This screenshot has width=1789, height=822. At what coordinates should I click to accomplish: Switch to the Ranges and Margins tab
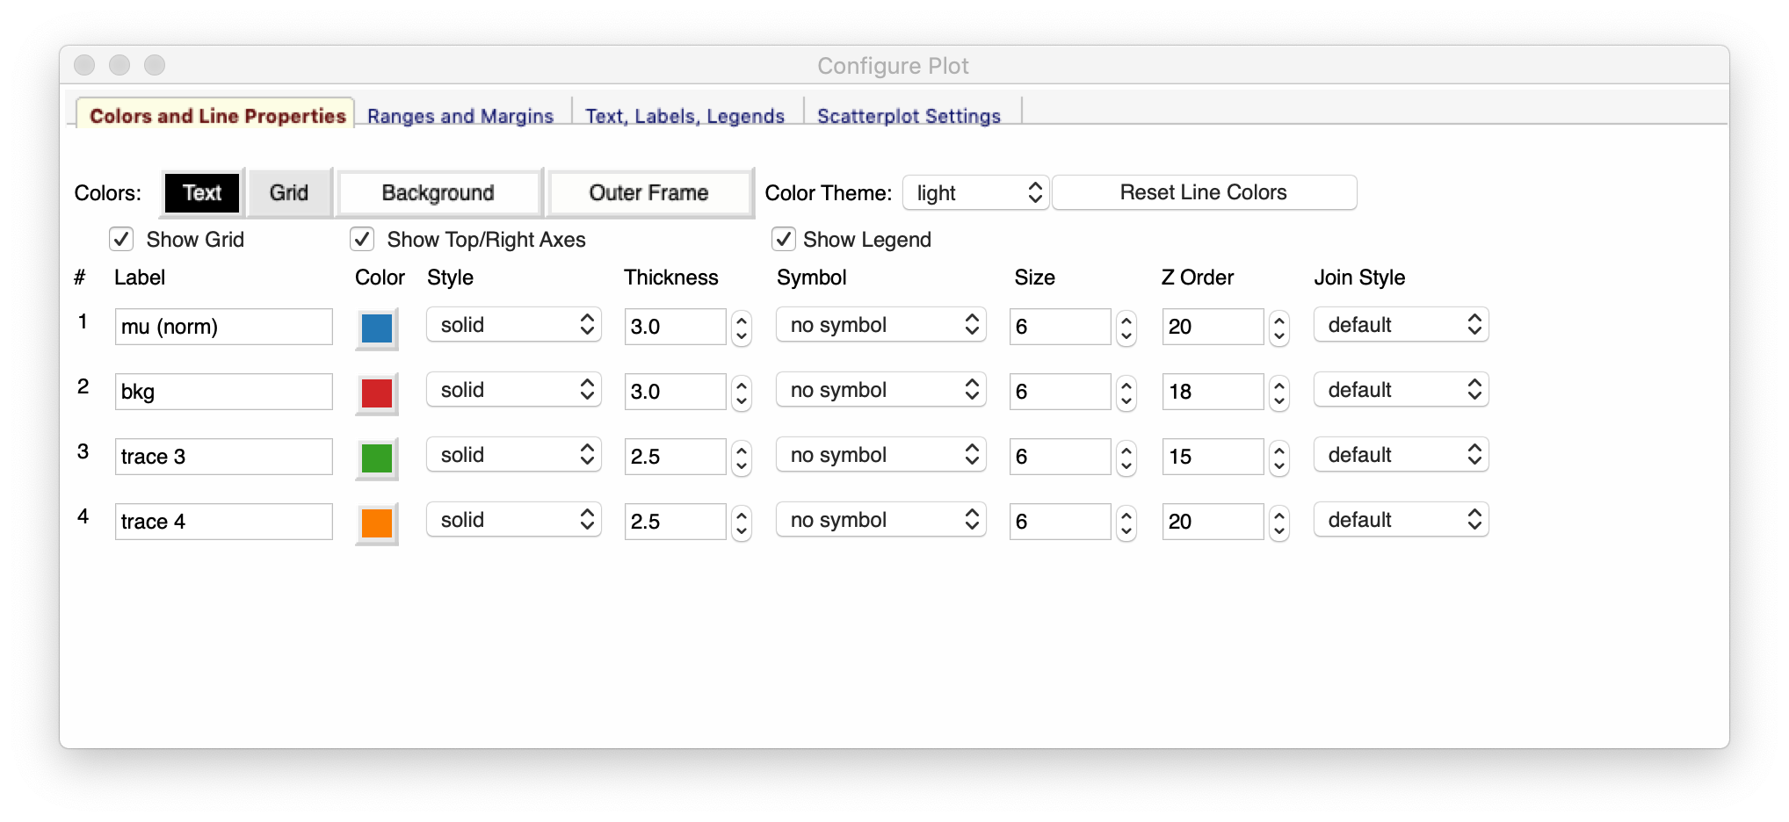460,116
